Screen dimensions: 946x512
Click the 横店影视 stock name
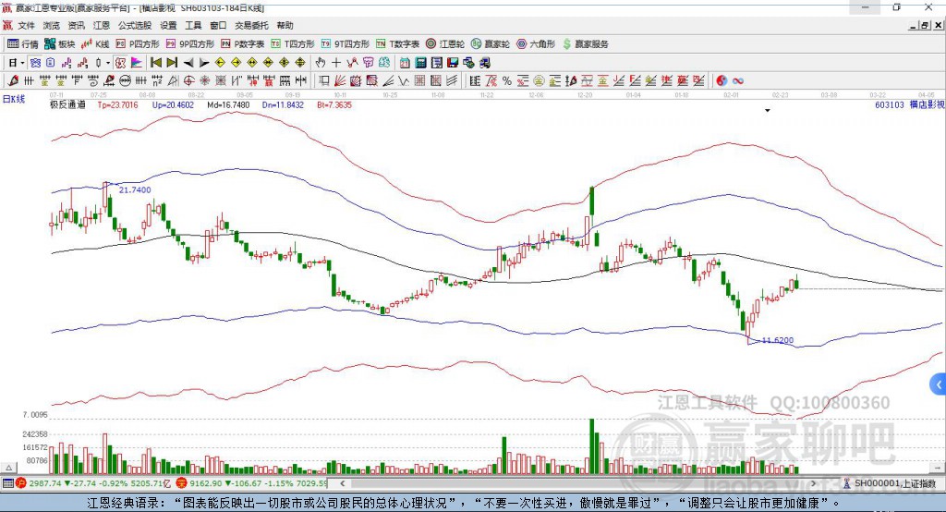point(927,104)
